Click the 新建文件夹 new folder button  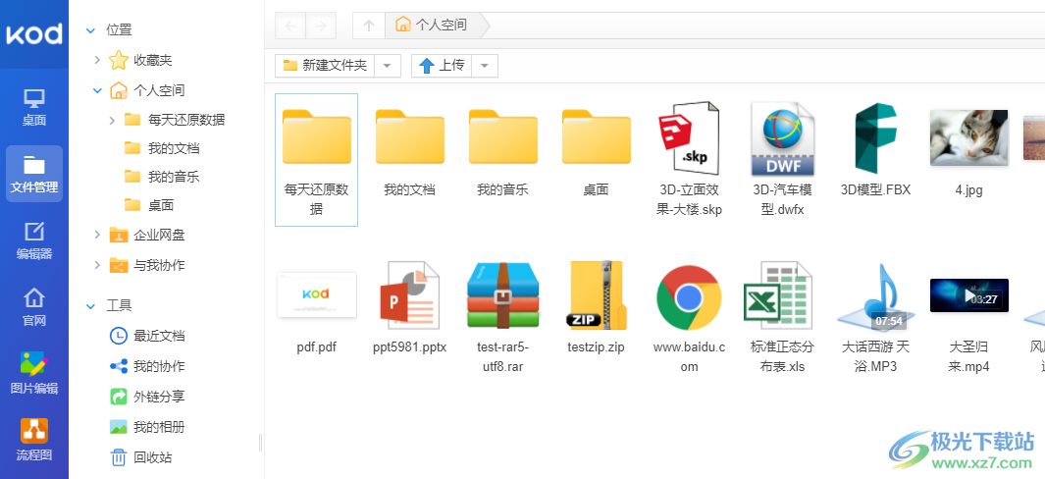325,66
